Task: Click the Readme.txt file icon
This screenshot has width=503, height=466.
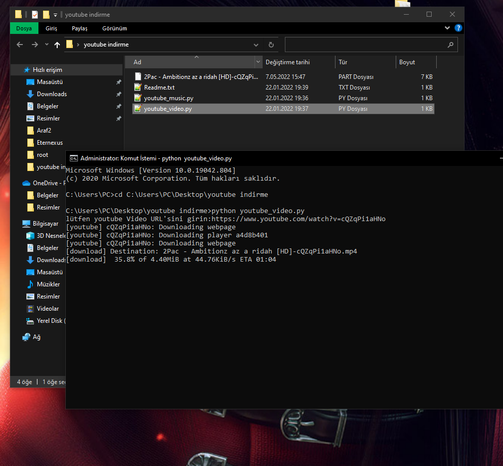Action: click(138, 87)
